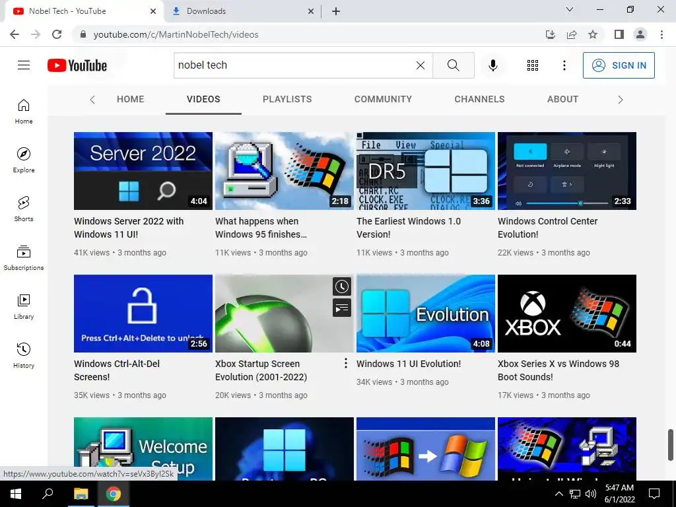Image resolution: width=676 pixels, height=507 pixels.
Task: Open File Explorer from taskbar
Action: [81, 494]
